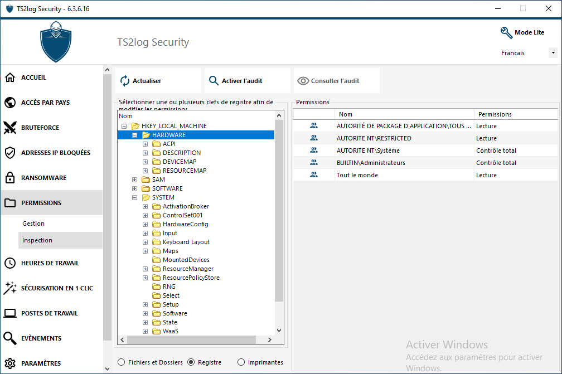Select the DESCRIPTION registry key
This screenshot has height=374, width=562.
tap(182, 153)
